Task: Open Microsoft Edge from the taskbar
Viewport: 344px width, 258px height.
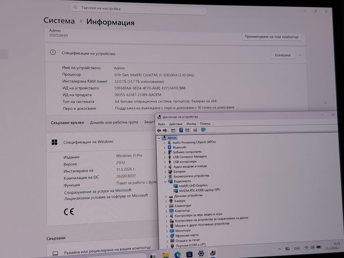Action: pos(177,254)
